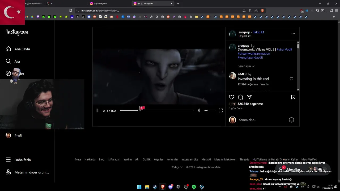Open comments with the speech bubble icon
This screenshot has height=191, width=340.
coord(240,97)
